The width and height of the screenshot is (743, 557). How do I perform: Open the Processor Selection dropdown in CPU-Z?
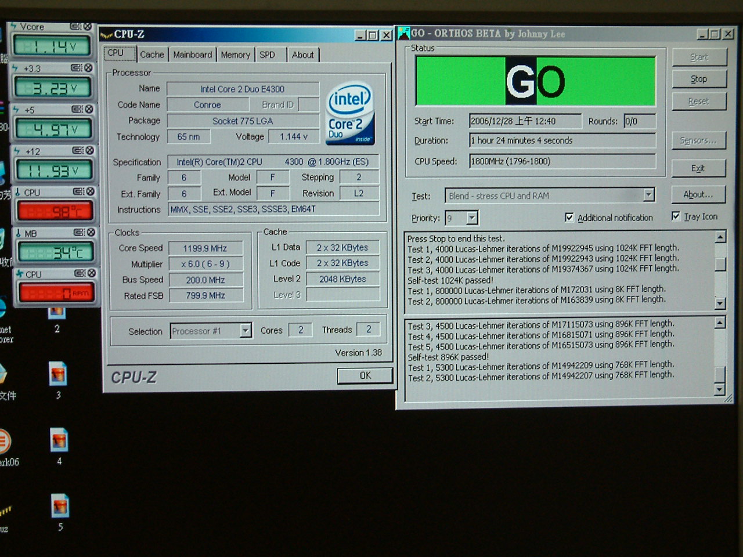click(246, 331)
